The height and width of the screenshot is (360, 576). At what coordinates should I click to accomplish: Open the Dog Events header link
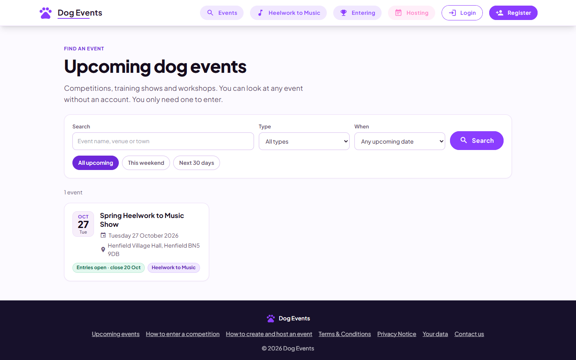click(71, 13)
